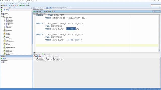Click the print icon in query result toolbar
161x90 pixels.
(36, 56)
